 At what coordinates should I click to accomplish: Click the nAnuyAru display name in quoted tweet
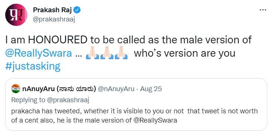pos(59,89)
